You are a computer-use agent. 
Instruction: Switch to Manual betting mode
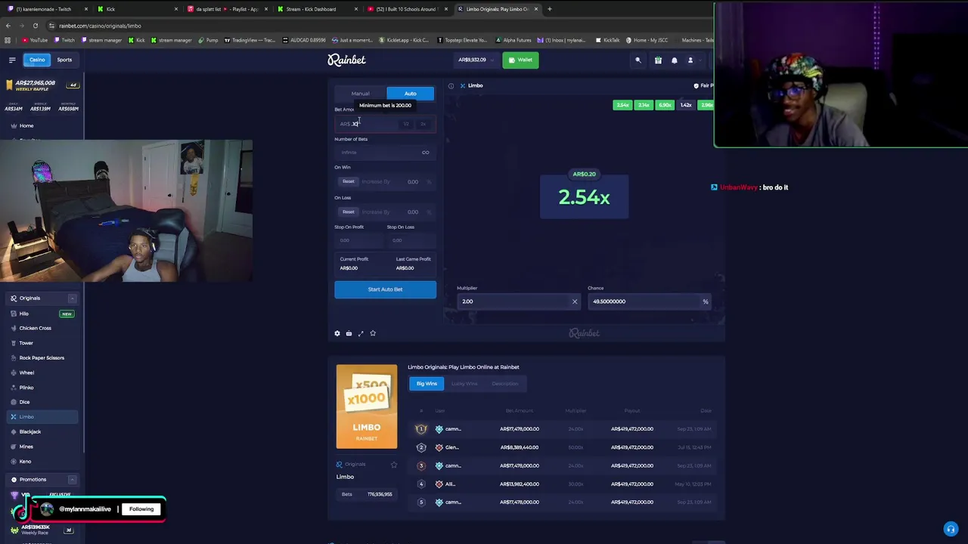[360, 94]
